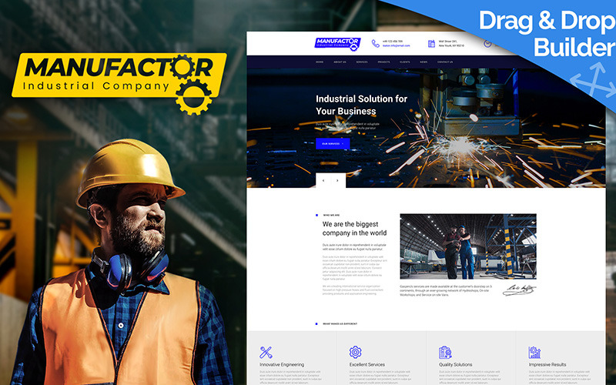Screen dimensions: 616x385
Task: Click the Manufactor logo in site header
Action: tap(337, 44)
